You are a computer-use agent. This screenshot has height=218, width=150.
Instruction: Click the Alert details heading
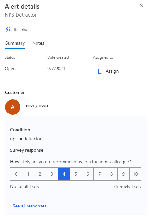pyautogui.click(x=22, y=7)
